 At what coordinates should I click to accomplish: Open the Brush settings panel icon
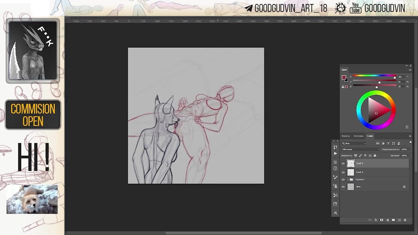click(335, 177)
